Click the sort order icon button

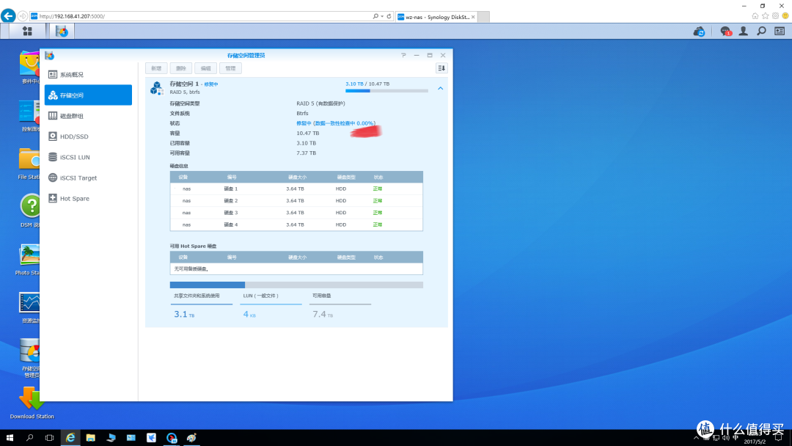tap(441, 68)
